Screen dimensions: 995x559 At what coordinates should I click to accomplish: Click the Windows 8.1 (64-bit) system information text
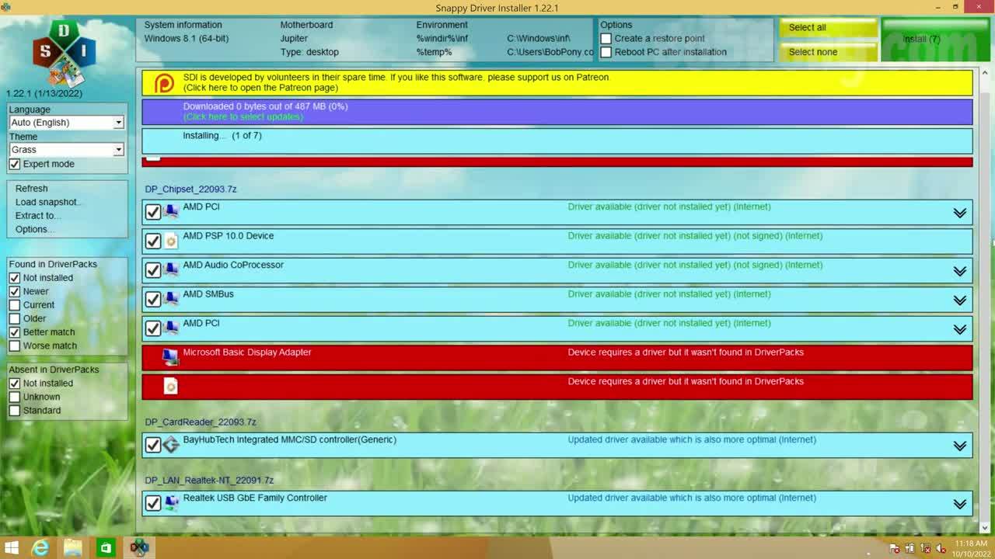pos(187,39)
